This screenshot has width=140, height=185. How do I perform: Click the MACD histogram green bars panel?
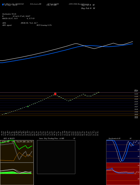tap(17, 174)
